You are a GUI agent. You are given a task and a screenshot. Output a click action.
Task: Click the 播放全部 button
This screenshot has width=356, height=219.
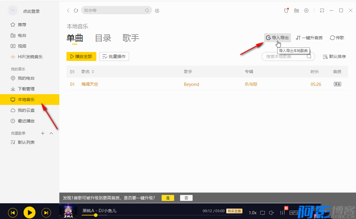81,56
